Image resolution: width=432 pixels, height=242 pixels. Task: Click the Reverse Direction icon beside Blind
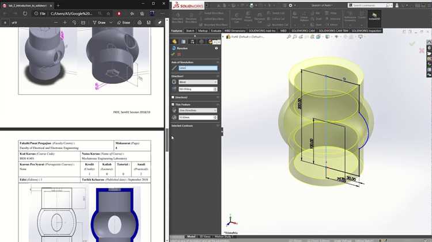click(174, 82)
